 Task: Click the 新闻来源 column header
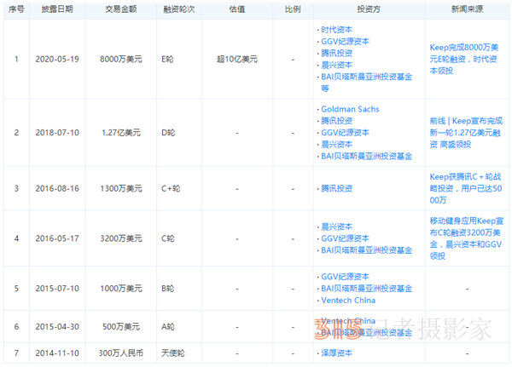(467, 9)
